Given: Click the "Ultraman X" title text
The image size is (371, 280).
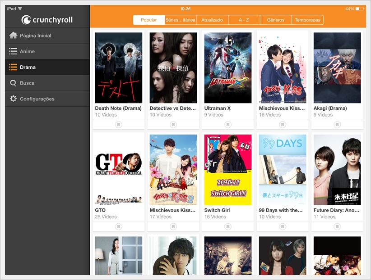Looking at the screenshot, I should (218, 108).
